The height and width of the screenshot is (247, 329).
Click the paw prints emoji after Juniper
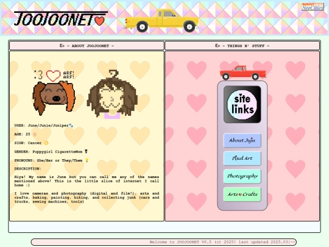tap(71, 126)
